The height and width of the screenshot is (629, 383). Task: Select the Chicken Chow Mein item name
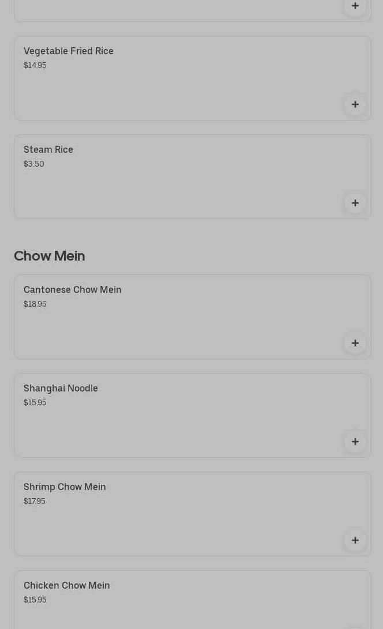(x=67, y=586)
